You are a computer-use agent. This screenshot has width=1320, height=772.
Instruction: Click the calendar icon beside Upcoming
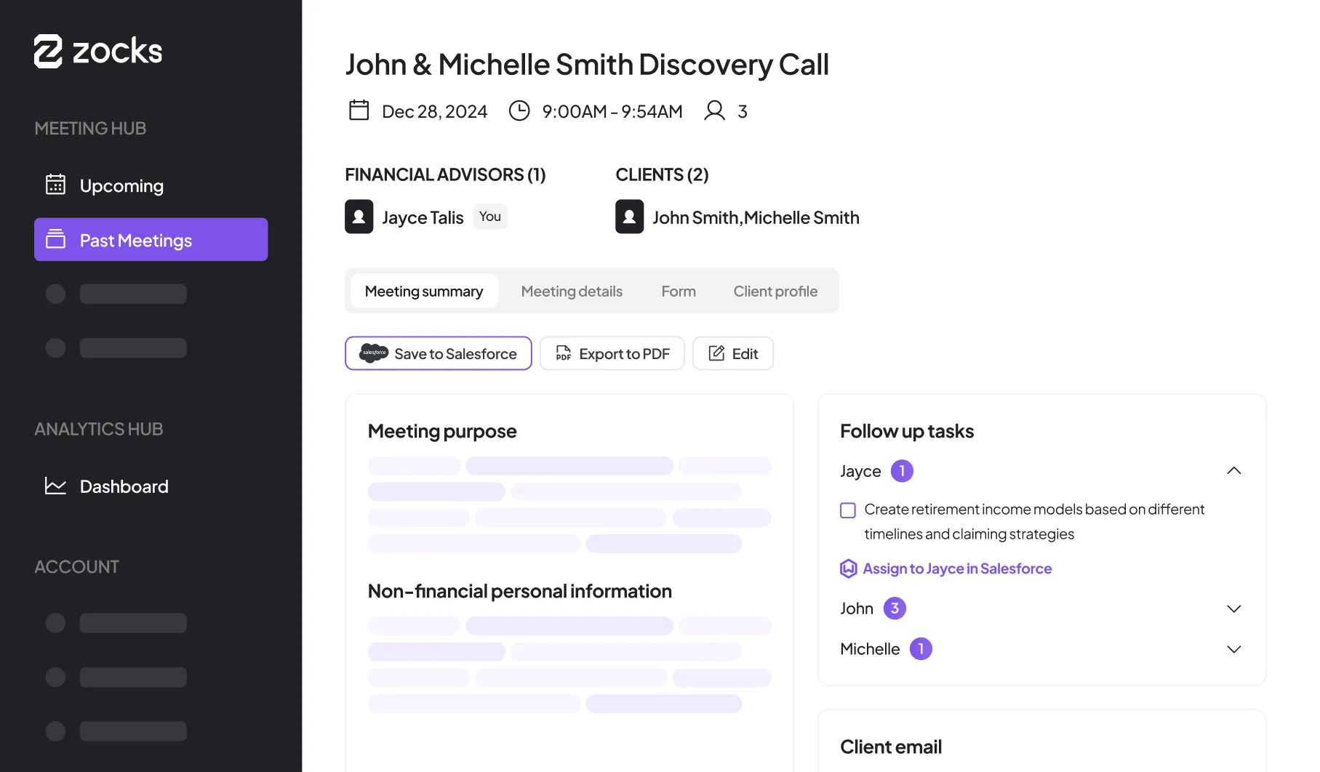pyautogui.click(x=55, y=185)
